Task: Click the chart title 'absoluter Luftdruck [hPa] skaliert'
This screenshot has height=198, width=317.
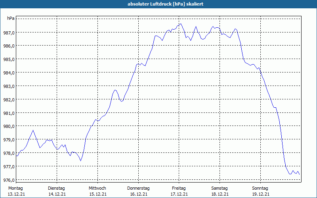Action: 165,4
